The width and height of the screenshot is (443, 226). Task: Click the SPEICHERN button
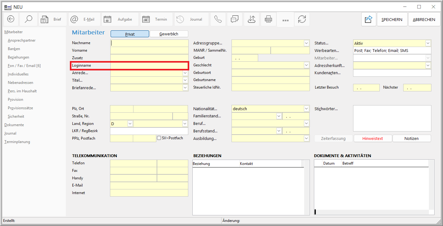click(x=392, y=19)
